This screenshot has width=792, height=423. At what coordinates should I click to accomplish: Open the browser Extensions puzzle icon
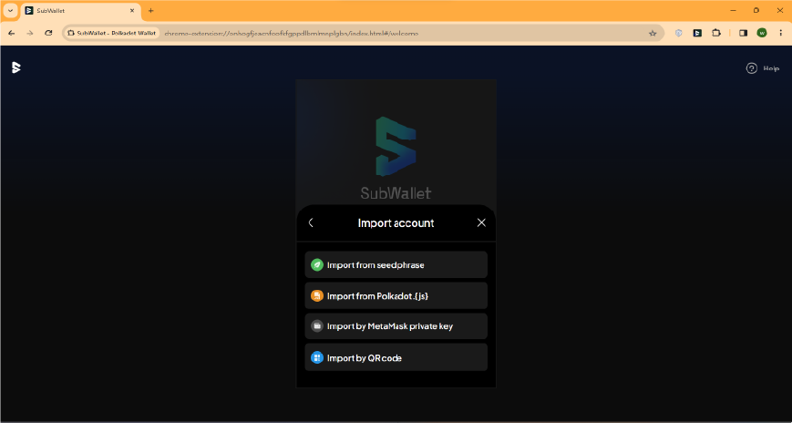coord(716,33)
